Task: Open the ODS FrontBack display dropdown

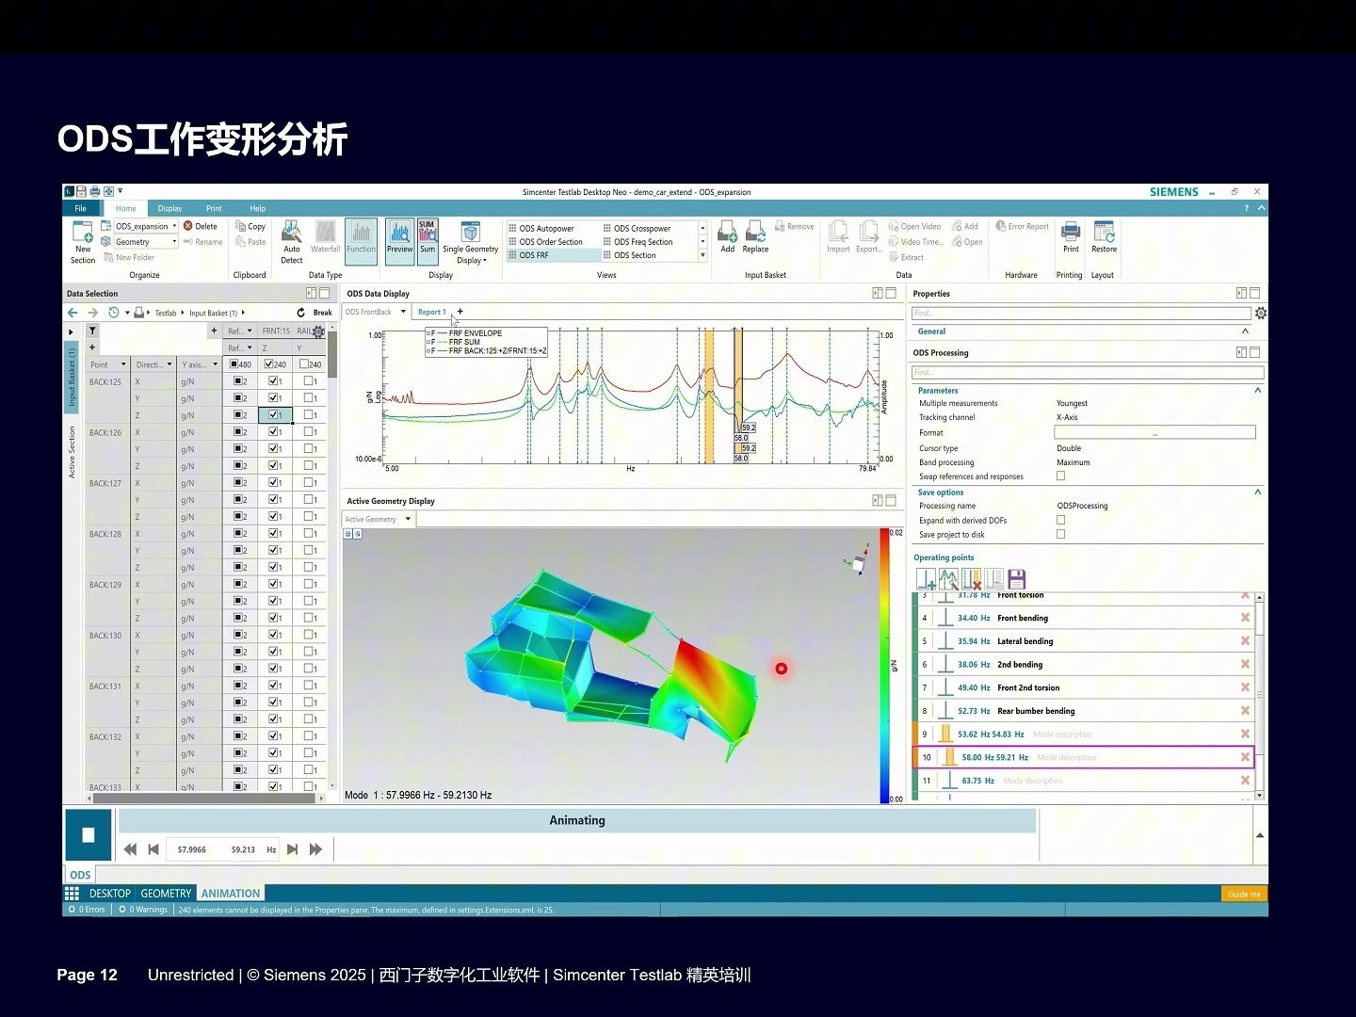Action: (x=403, y=312)
